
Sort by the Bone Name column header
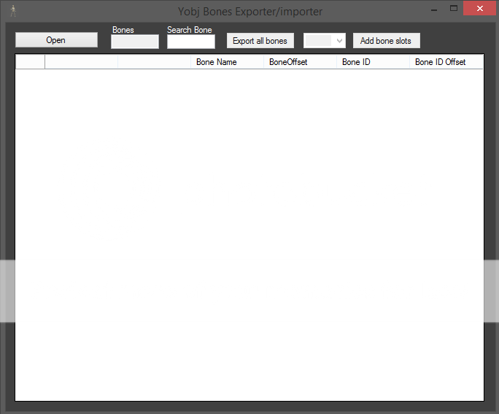pyautogui.click(x=227, y=62)
